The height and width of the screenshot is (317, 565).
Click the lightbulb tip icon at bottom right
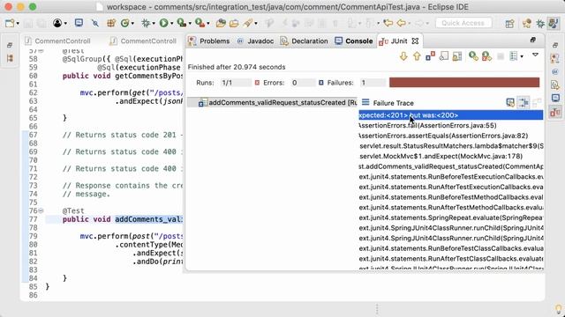pyautogui.click(x=559, y=309)
